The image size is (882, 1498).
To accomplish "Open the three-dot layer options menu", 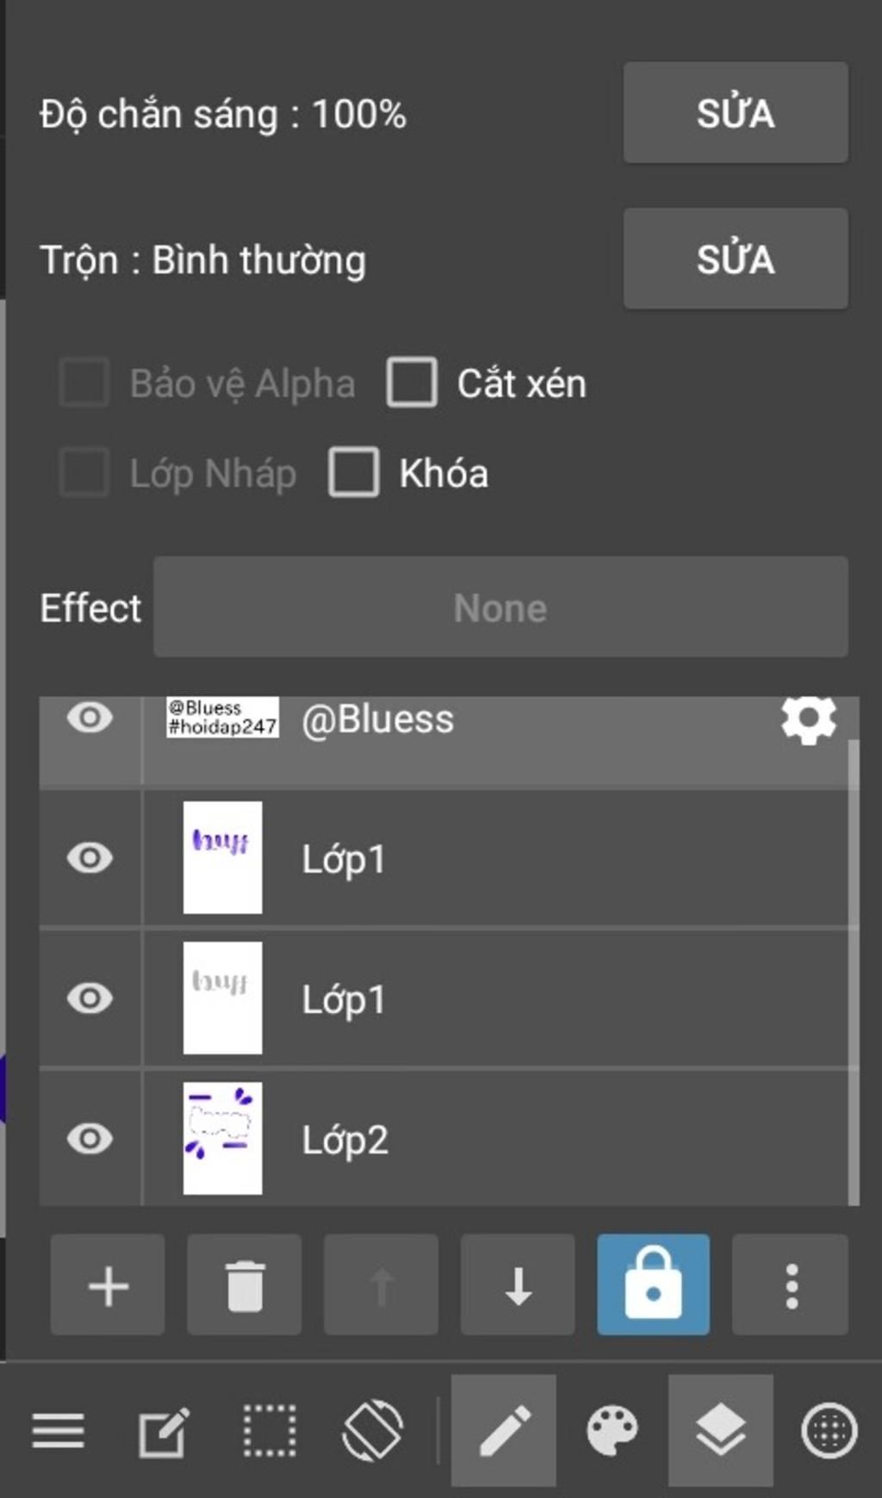I will (791, 1285).
